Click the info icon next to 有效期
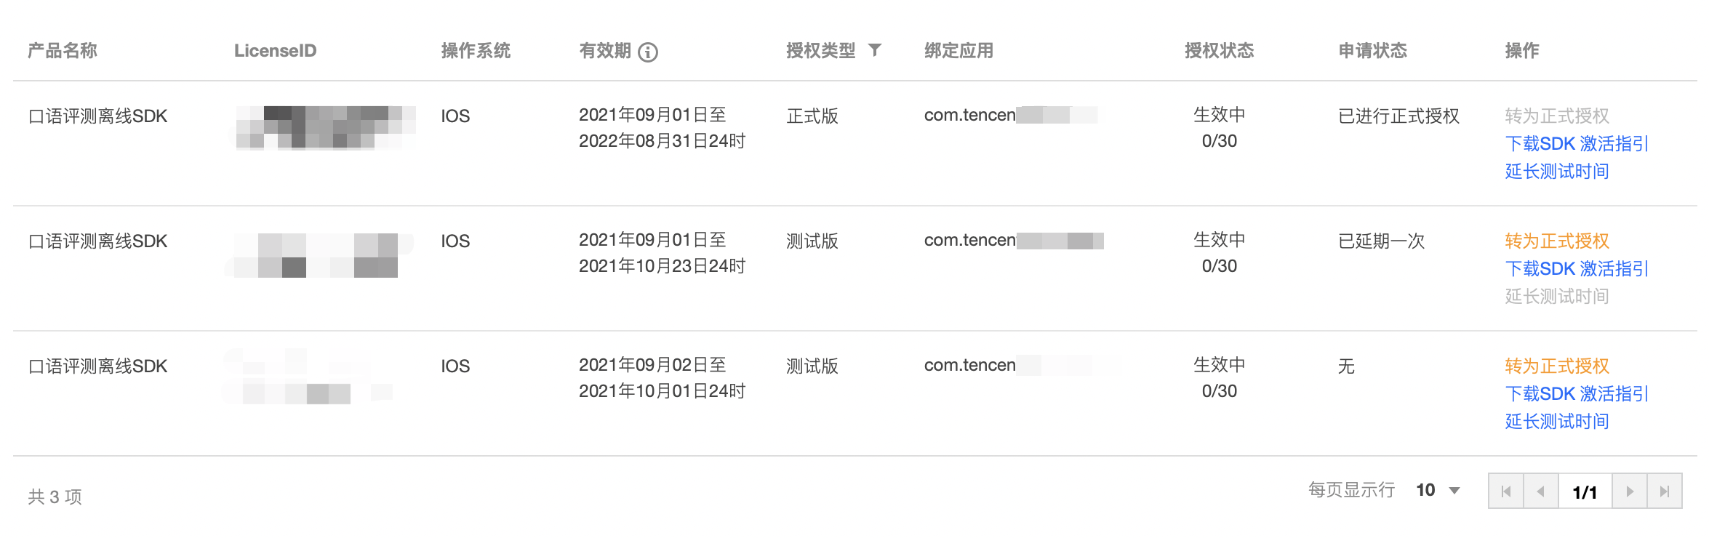Image resolution: width=1709 pixels, height=538 pixels. coord(647,52)
